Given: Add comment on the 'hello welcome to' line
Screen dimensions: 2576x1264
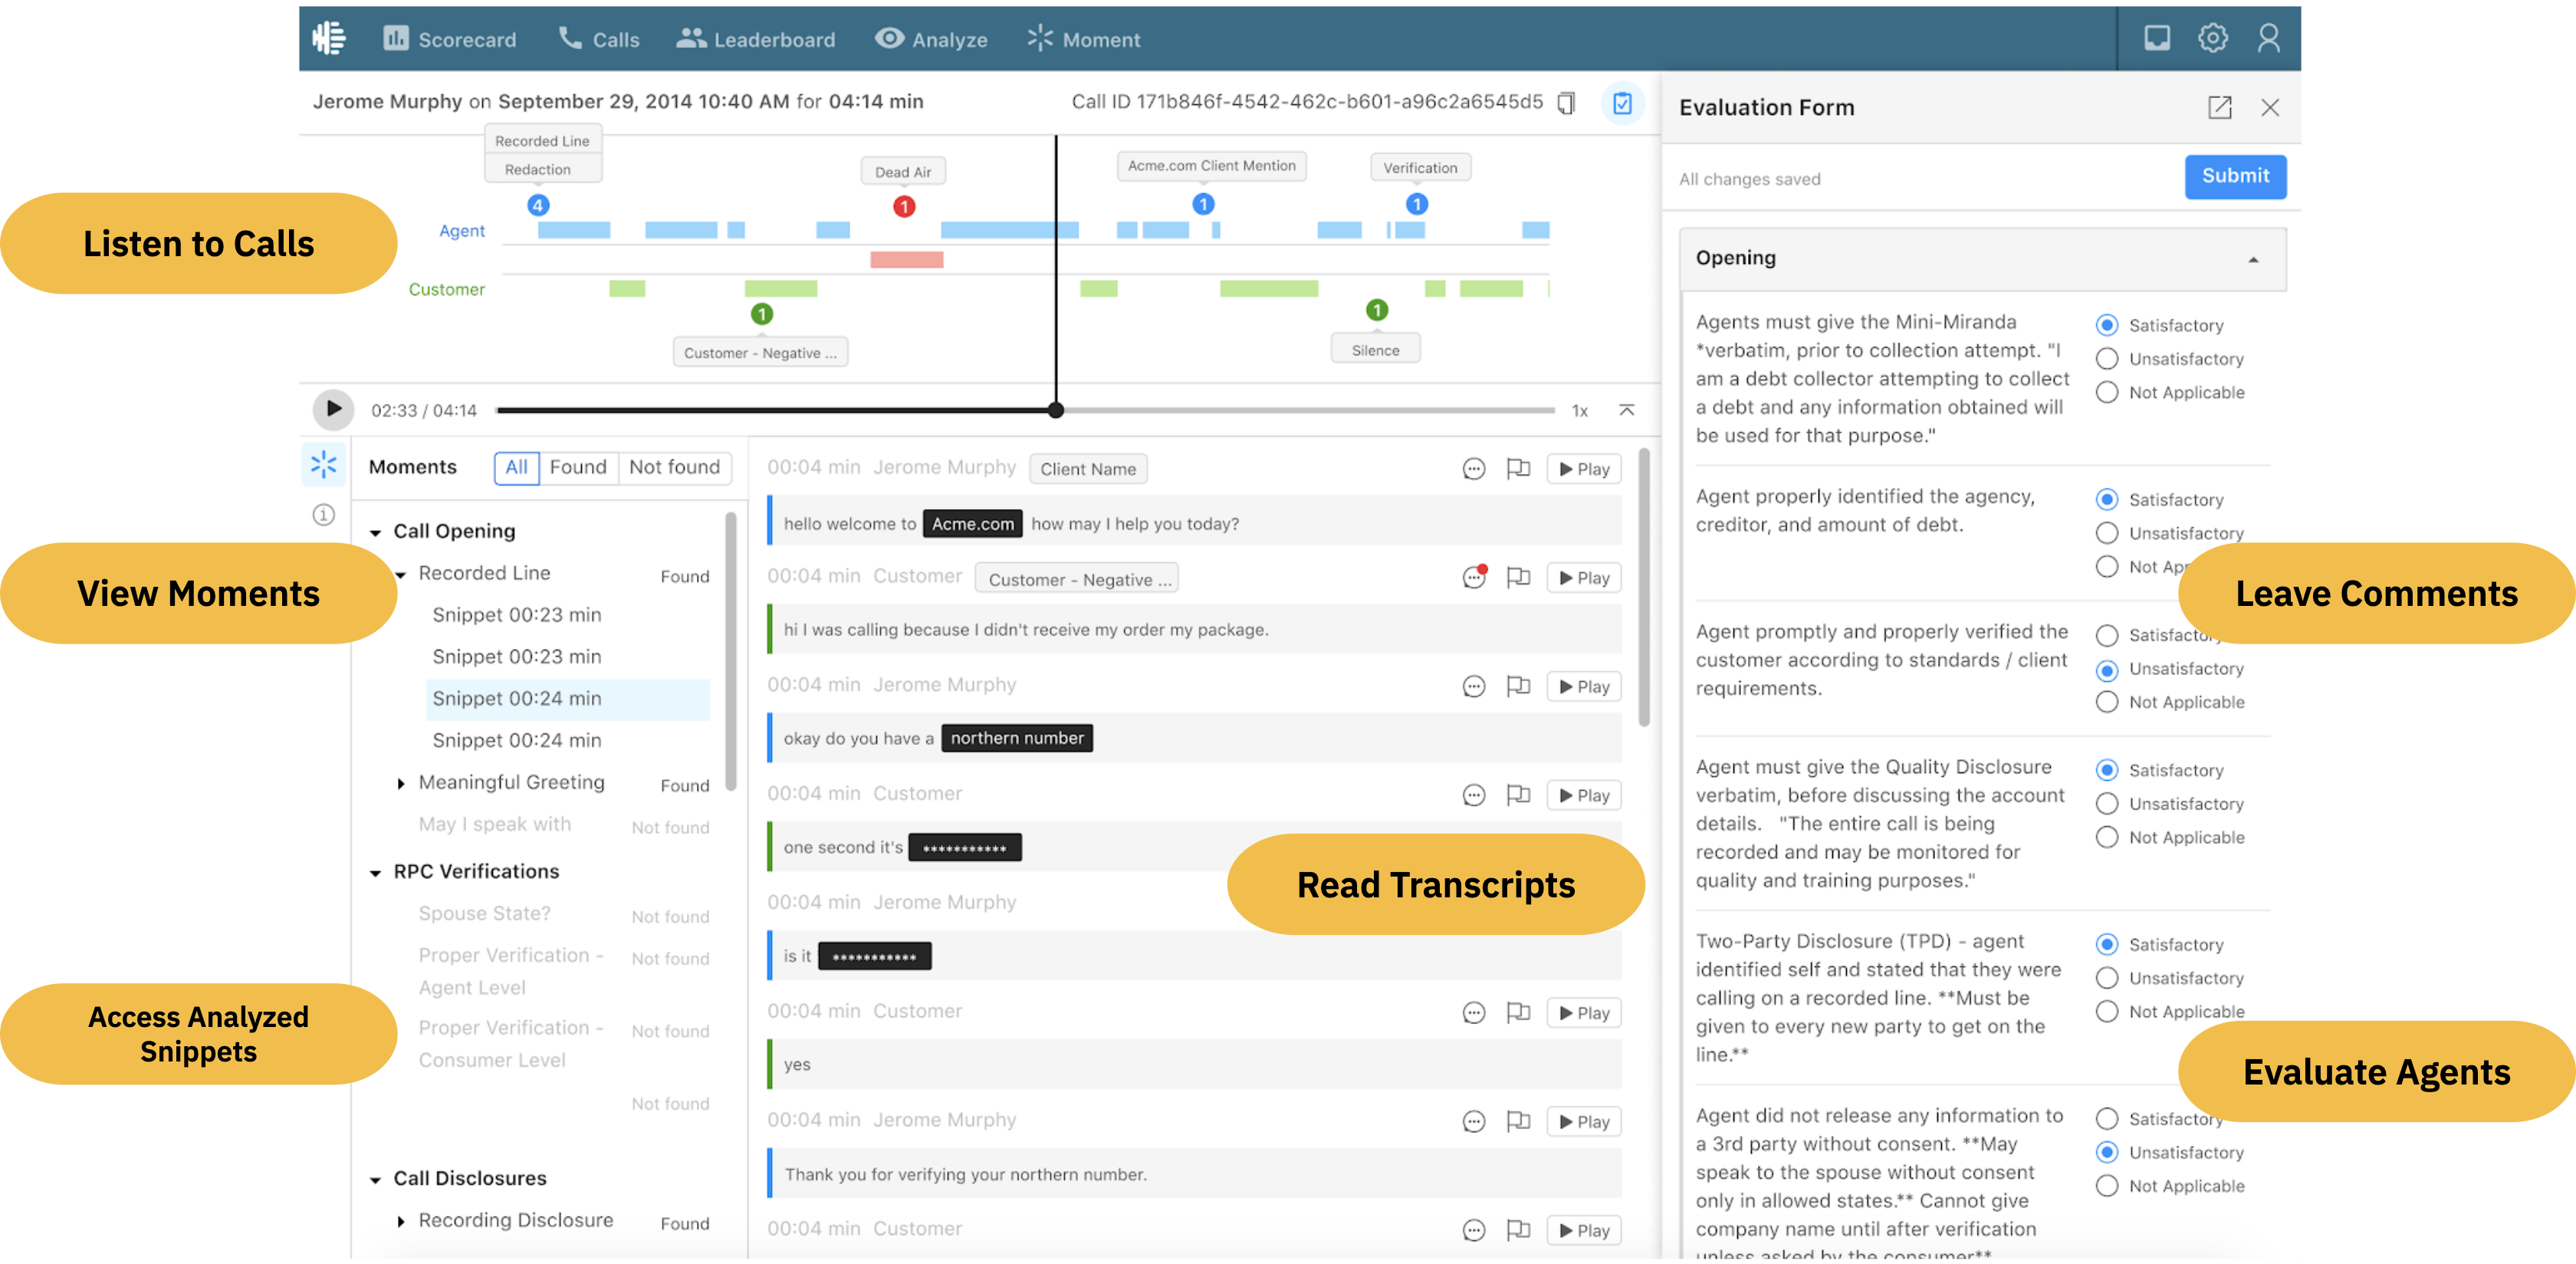Looking at the screenshot, I should point(1473,469).
